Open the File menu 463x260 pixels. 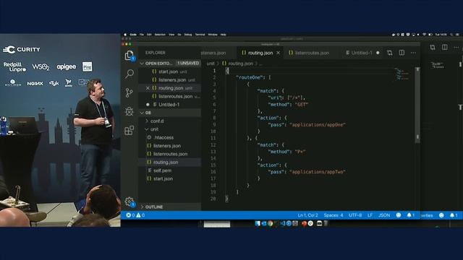142,35
